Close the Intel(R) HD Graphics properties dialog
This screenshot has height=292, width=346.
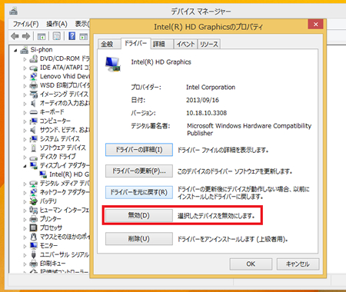pyautogui.click(x=315, y=24)
